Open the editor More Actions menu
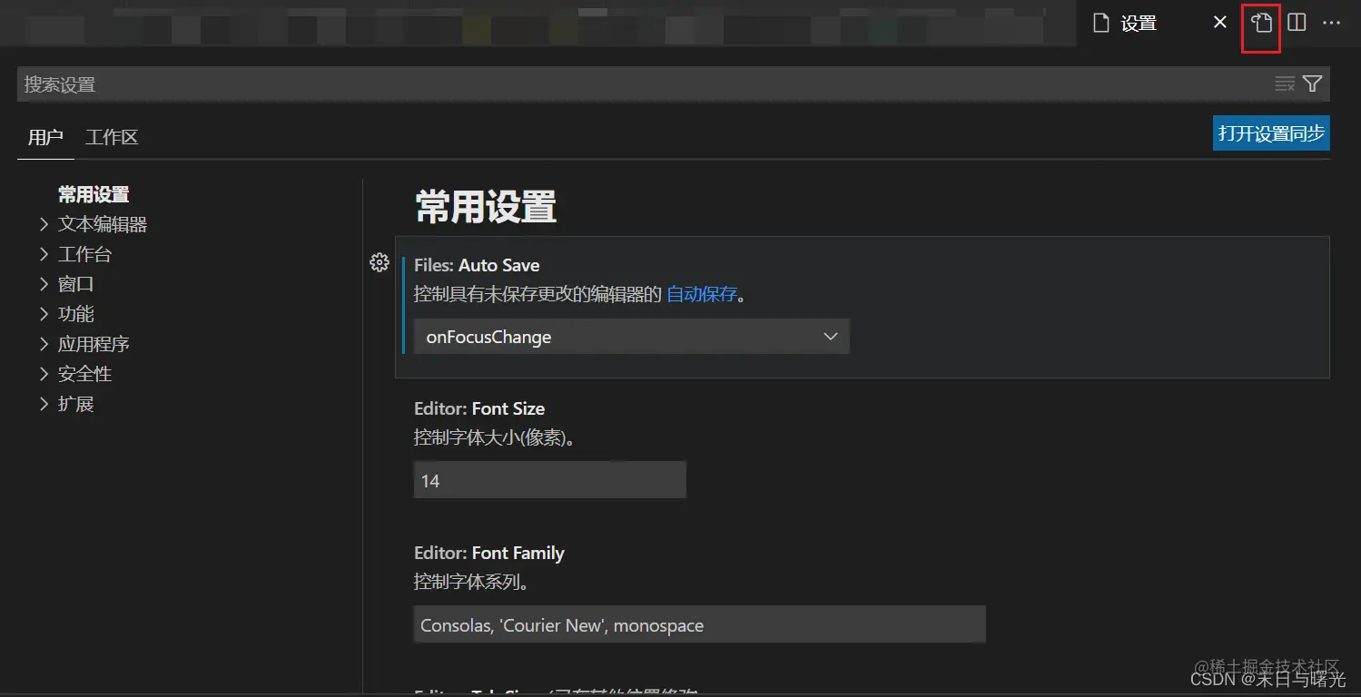This screenshot has height=697, width=1361. [x=1332, y=23]
